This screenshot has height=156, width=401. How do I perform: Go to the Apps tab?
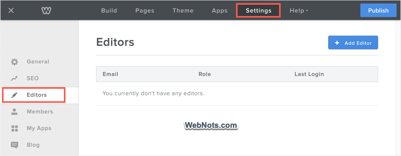220,11
